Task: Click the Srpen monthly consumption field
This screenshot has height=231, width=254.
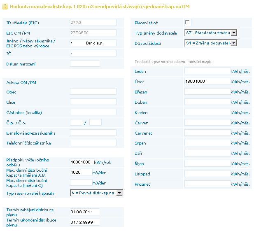Action: pyautogui.click(x=207, y=143)
